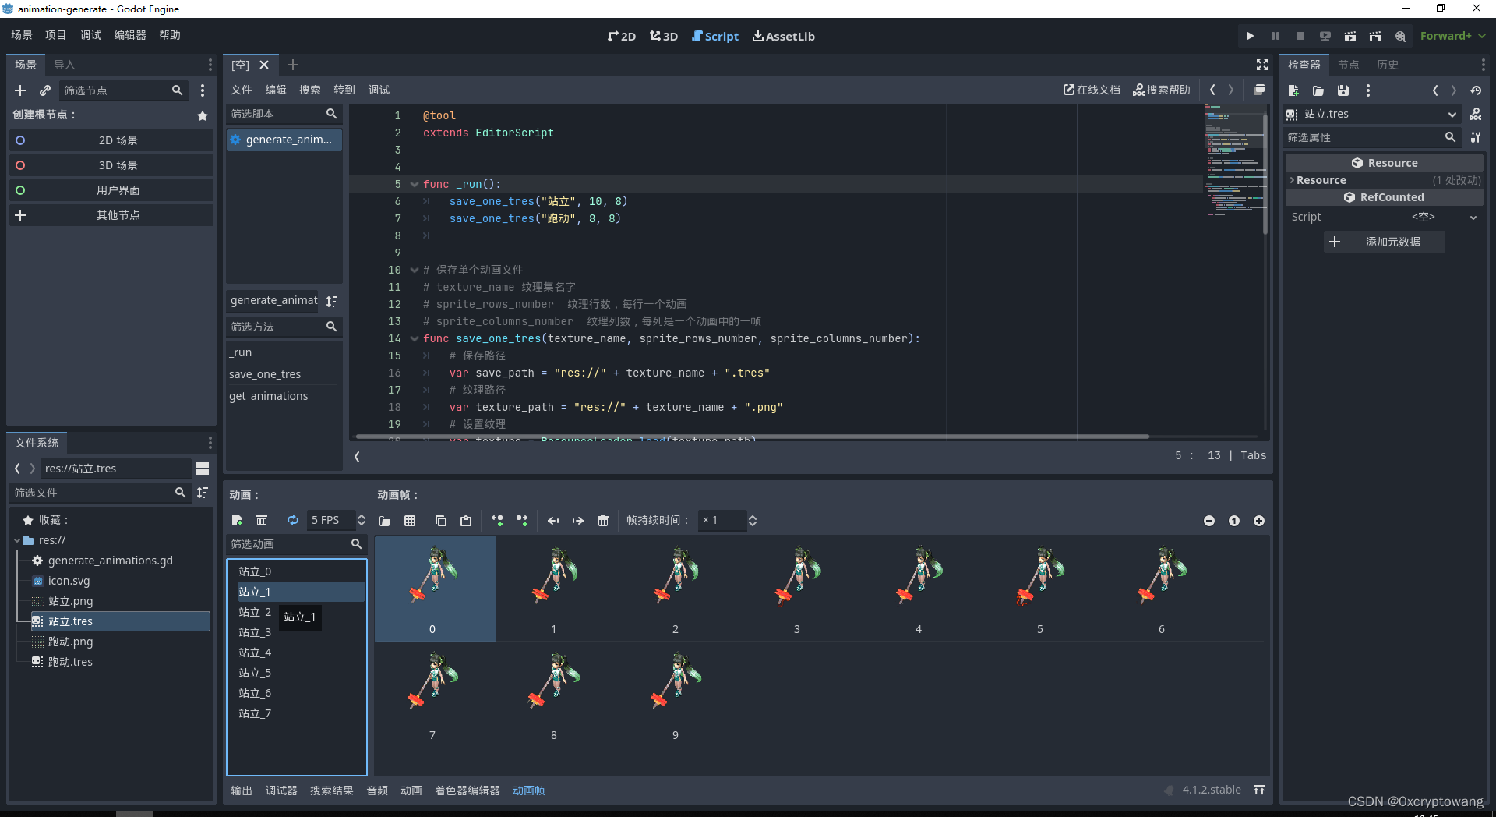1496x817 pixels.
Task: Open the 站立.tres resource dropdown
Action: click(x=1372, y=115)
